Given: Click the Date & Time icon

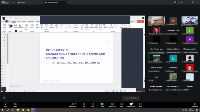Looking at the screenshot, I should pos(96,27).
